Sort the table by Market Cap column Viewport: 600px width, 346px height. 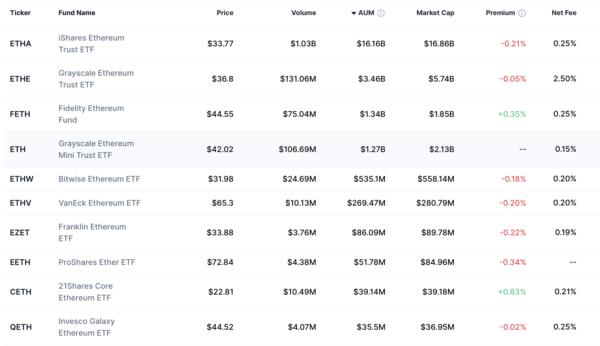435,13
